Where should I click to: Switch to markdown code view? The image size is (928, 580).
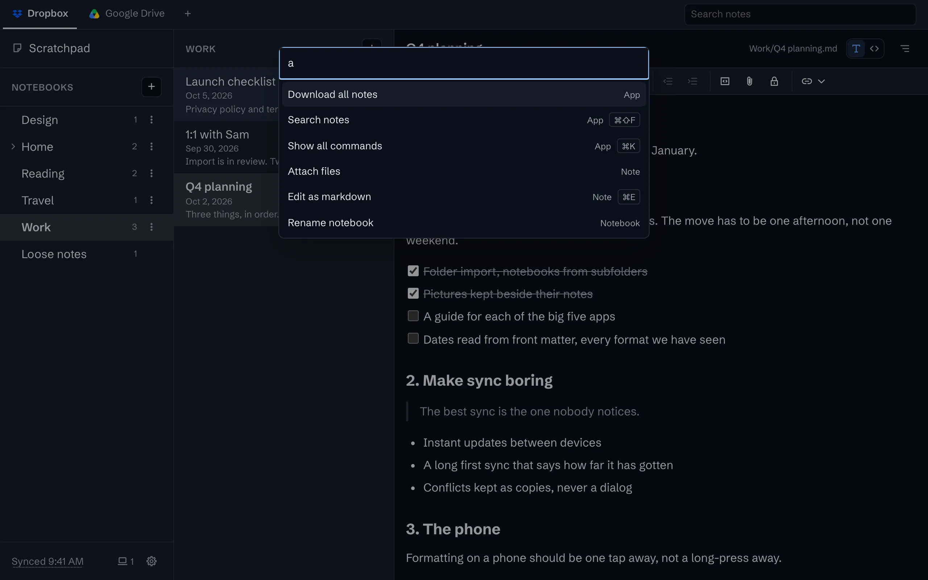pos(874,49)
